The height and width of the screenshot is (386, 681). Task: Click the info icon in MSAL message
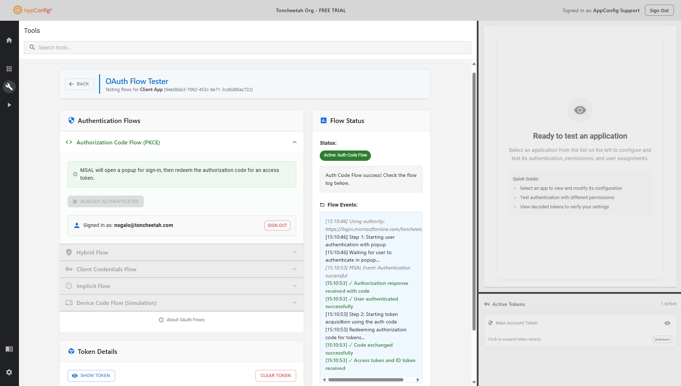[x=75, y=174]
